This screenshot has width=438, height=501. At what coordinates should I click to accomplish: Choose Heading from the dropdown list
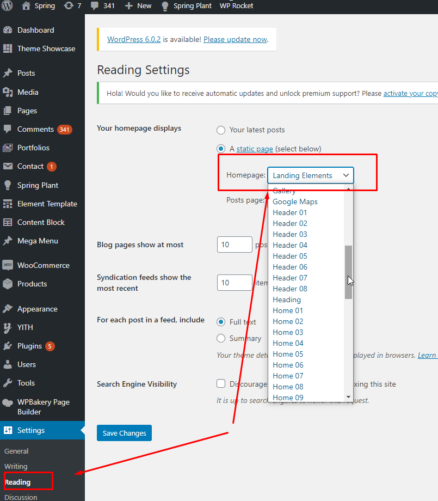[287, 300]
